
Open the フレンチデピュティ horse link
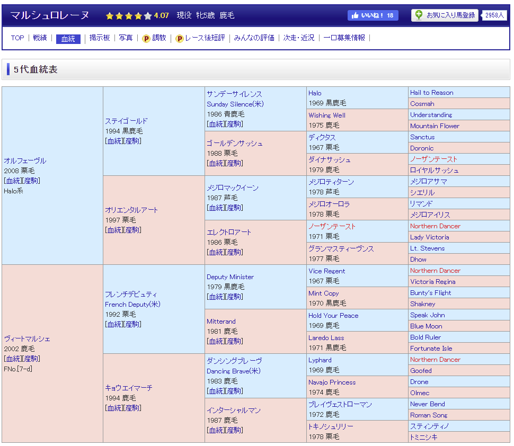click(x=131, y=295)
